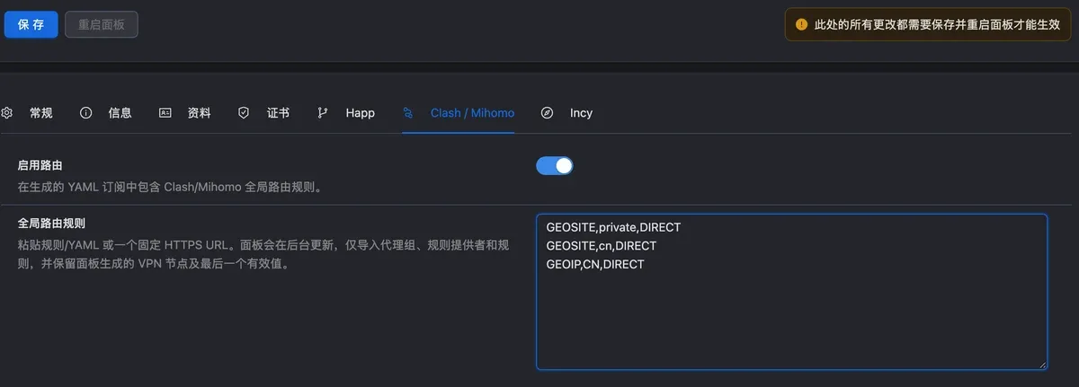Open the Incy tab
The image size is (1079, 387).
click(x=581, y=113)
